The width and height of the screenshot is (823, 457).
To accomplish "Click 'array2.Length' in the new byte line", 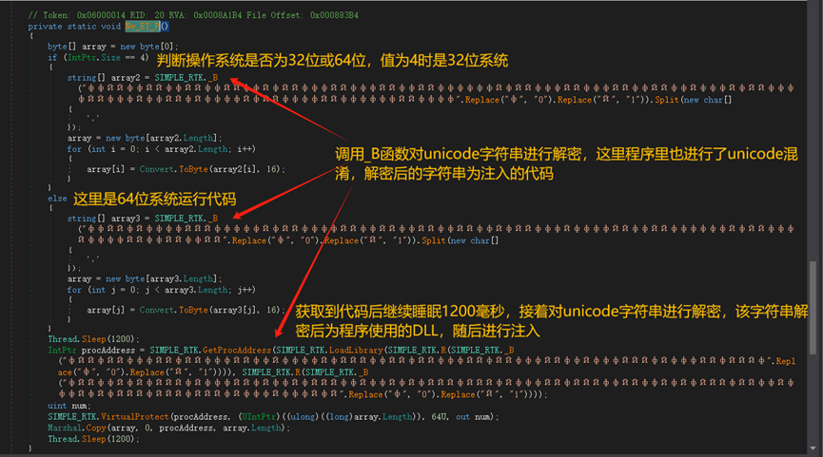I will [182, 138].
